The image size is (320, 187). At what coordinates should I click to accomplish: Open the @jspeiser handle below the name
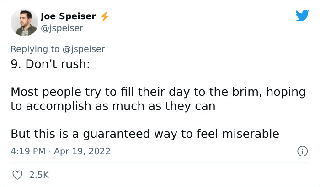pyautogui.click(x=62, y=28)
